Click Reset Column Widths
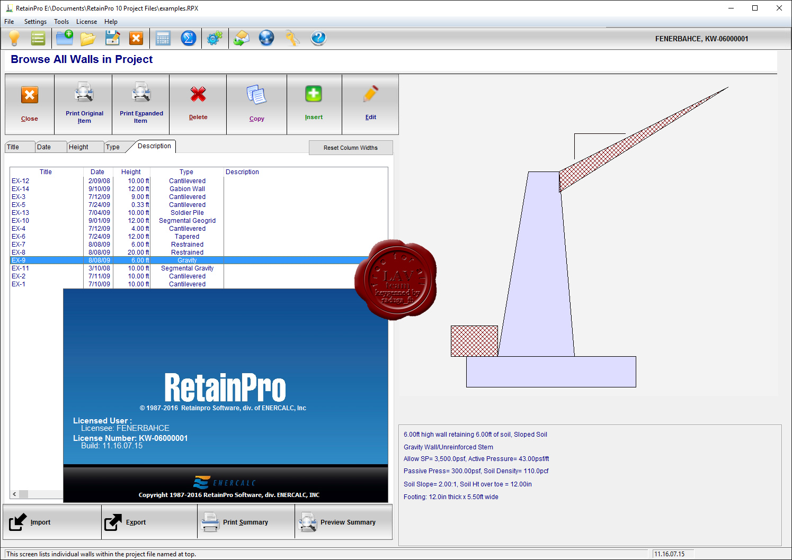The height and width of the screenshot is (560, 792). pyautogui.click(x=351, y=148)
